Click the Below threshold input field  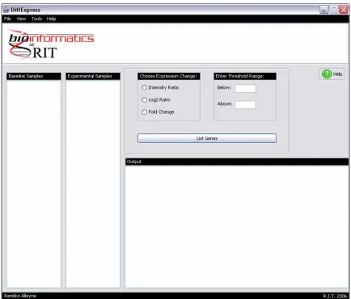245,88
